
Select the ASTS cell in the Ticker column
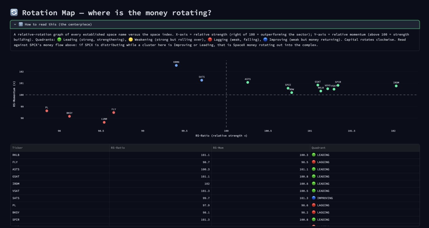pyautogui.click(x=60, y=169)
